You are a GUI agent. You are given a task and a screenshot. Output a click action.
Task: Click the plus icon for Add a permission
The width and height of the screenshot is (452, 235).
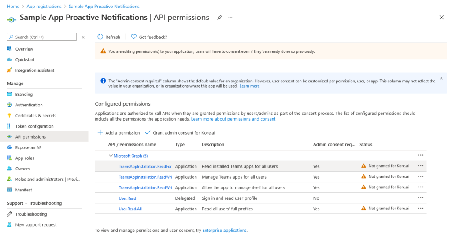pos(100,132)
